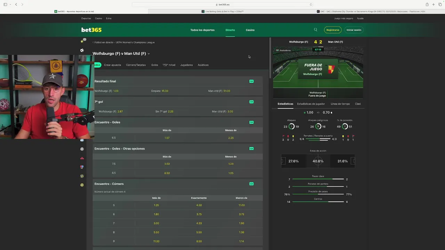Viewport: 445px width, 250px height.
Task: Click cash-out badge on Encuentro - Goles
Action: click(251, 122)
